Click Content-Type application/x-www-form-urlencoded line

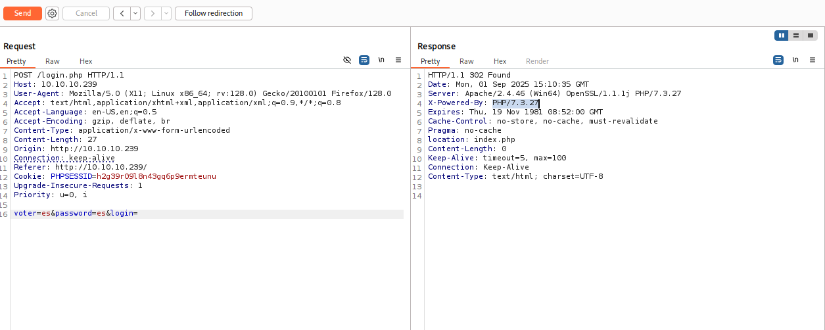122,130
